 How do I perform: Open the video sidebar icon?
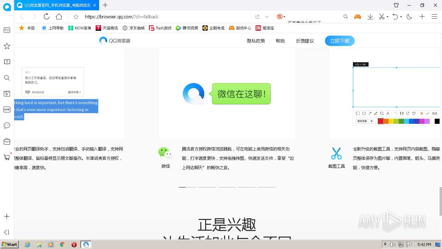point(7,94)
